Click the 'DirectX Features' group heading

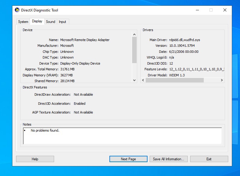point(35,87)
